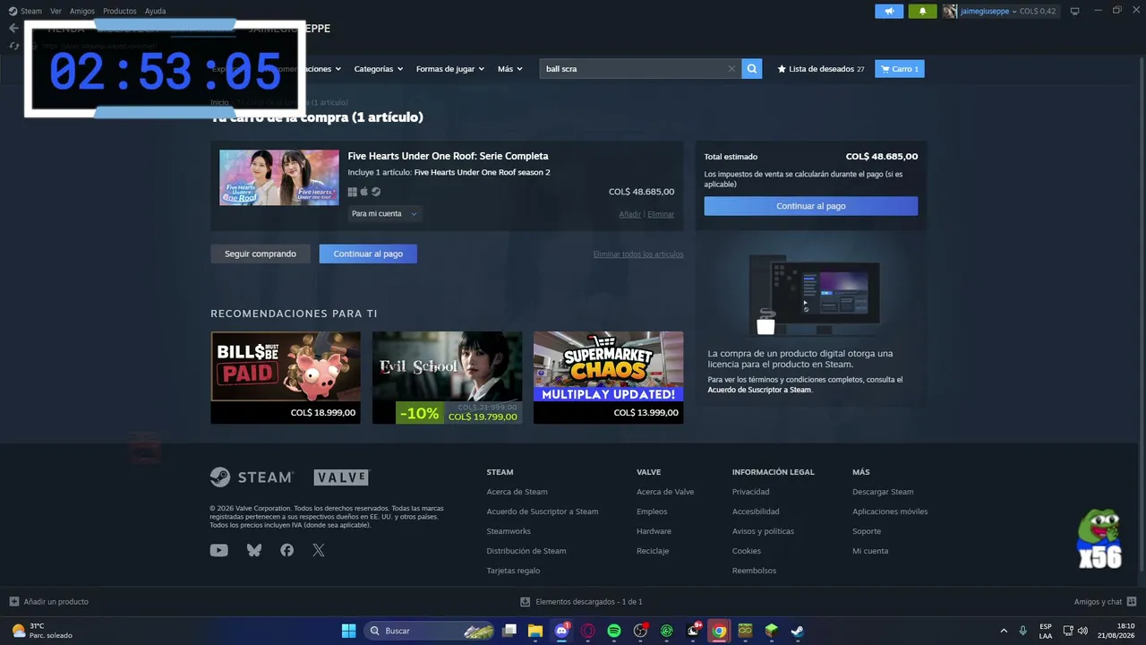Screen dimensions: 1146x645
Task: Open Steam's Bluesky butterfly icon
Action: pos(254,550)
